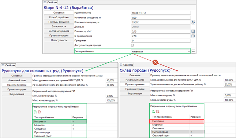Image resolution: width=236 pixels, height=138 pixels.
Task: Click Мин. качество руды field in Рудоспуск для смешанных руд
Action: pos(112,96)
